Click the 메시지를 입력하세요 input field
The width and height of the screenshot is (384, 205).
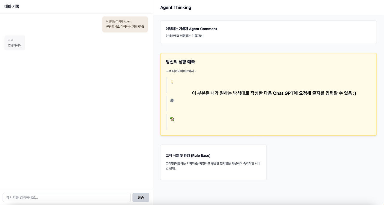[67, 197]
